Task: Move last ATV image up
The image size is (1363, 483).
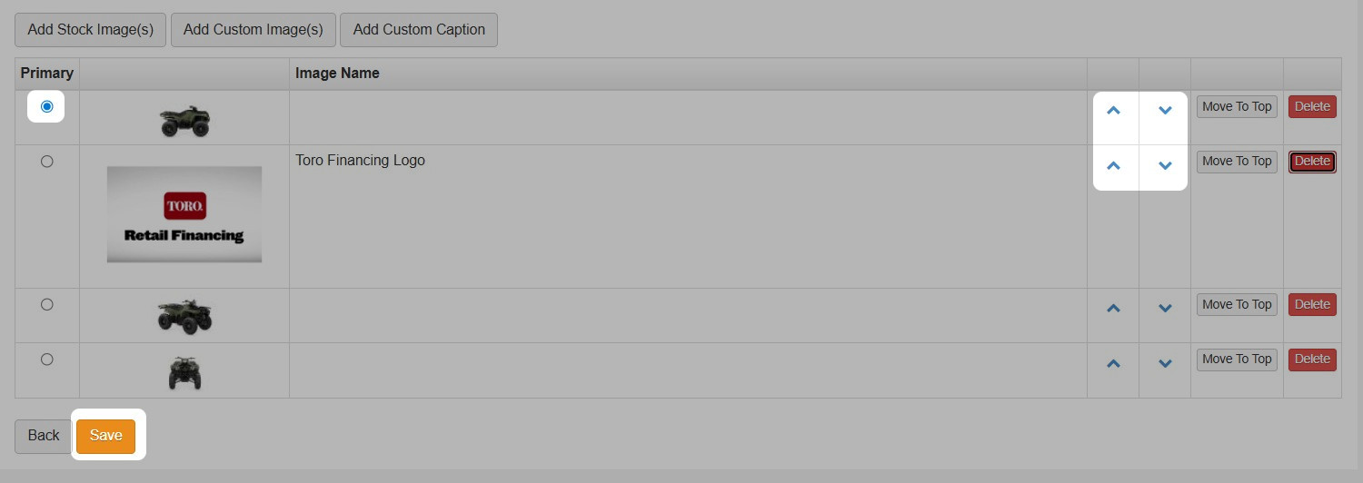Action: [x=1113, y=363]
